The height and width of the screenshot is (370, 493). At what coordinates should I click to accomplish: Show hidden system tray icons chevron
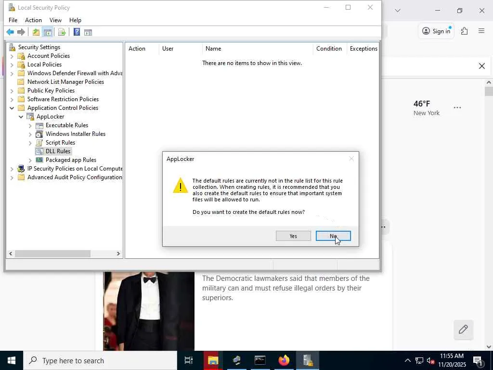(407, 360)
